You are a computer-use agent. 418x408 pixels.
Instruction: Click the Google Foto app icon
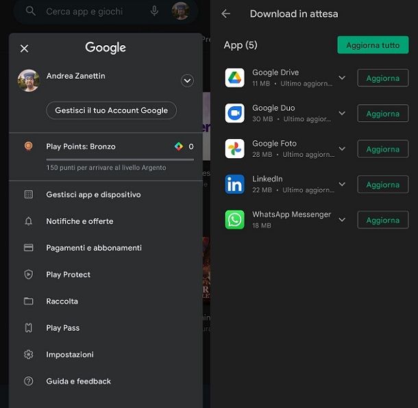point(234,149)
